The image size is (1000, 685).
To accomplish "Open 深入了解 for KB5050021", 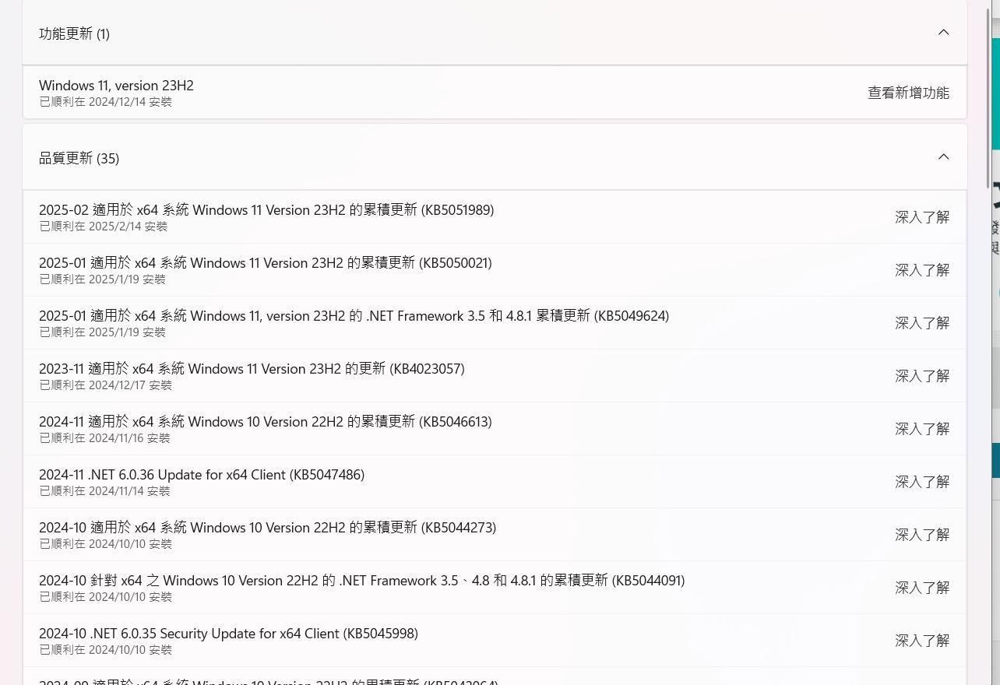I will [922, 270].
